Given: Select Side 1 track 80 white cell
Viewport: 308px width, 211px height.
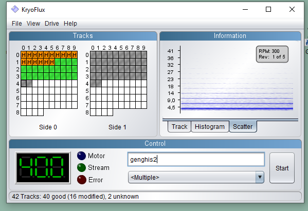Looking at the screenshot, I should click(x=93, y=112).
